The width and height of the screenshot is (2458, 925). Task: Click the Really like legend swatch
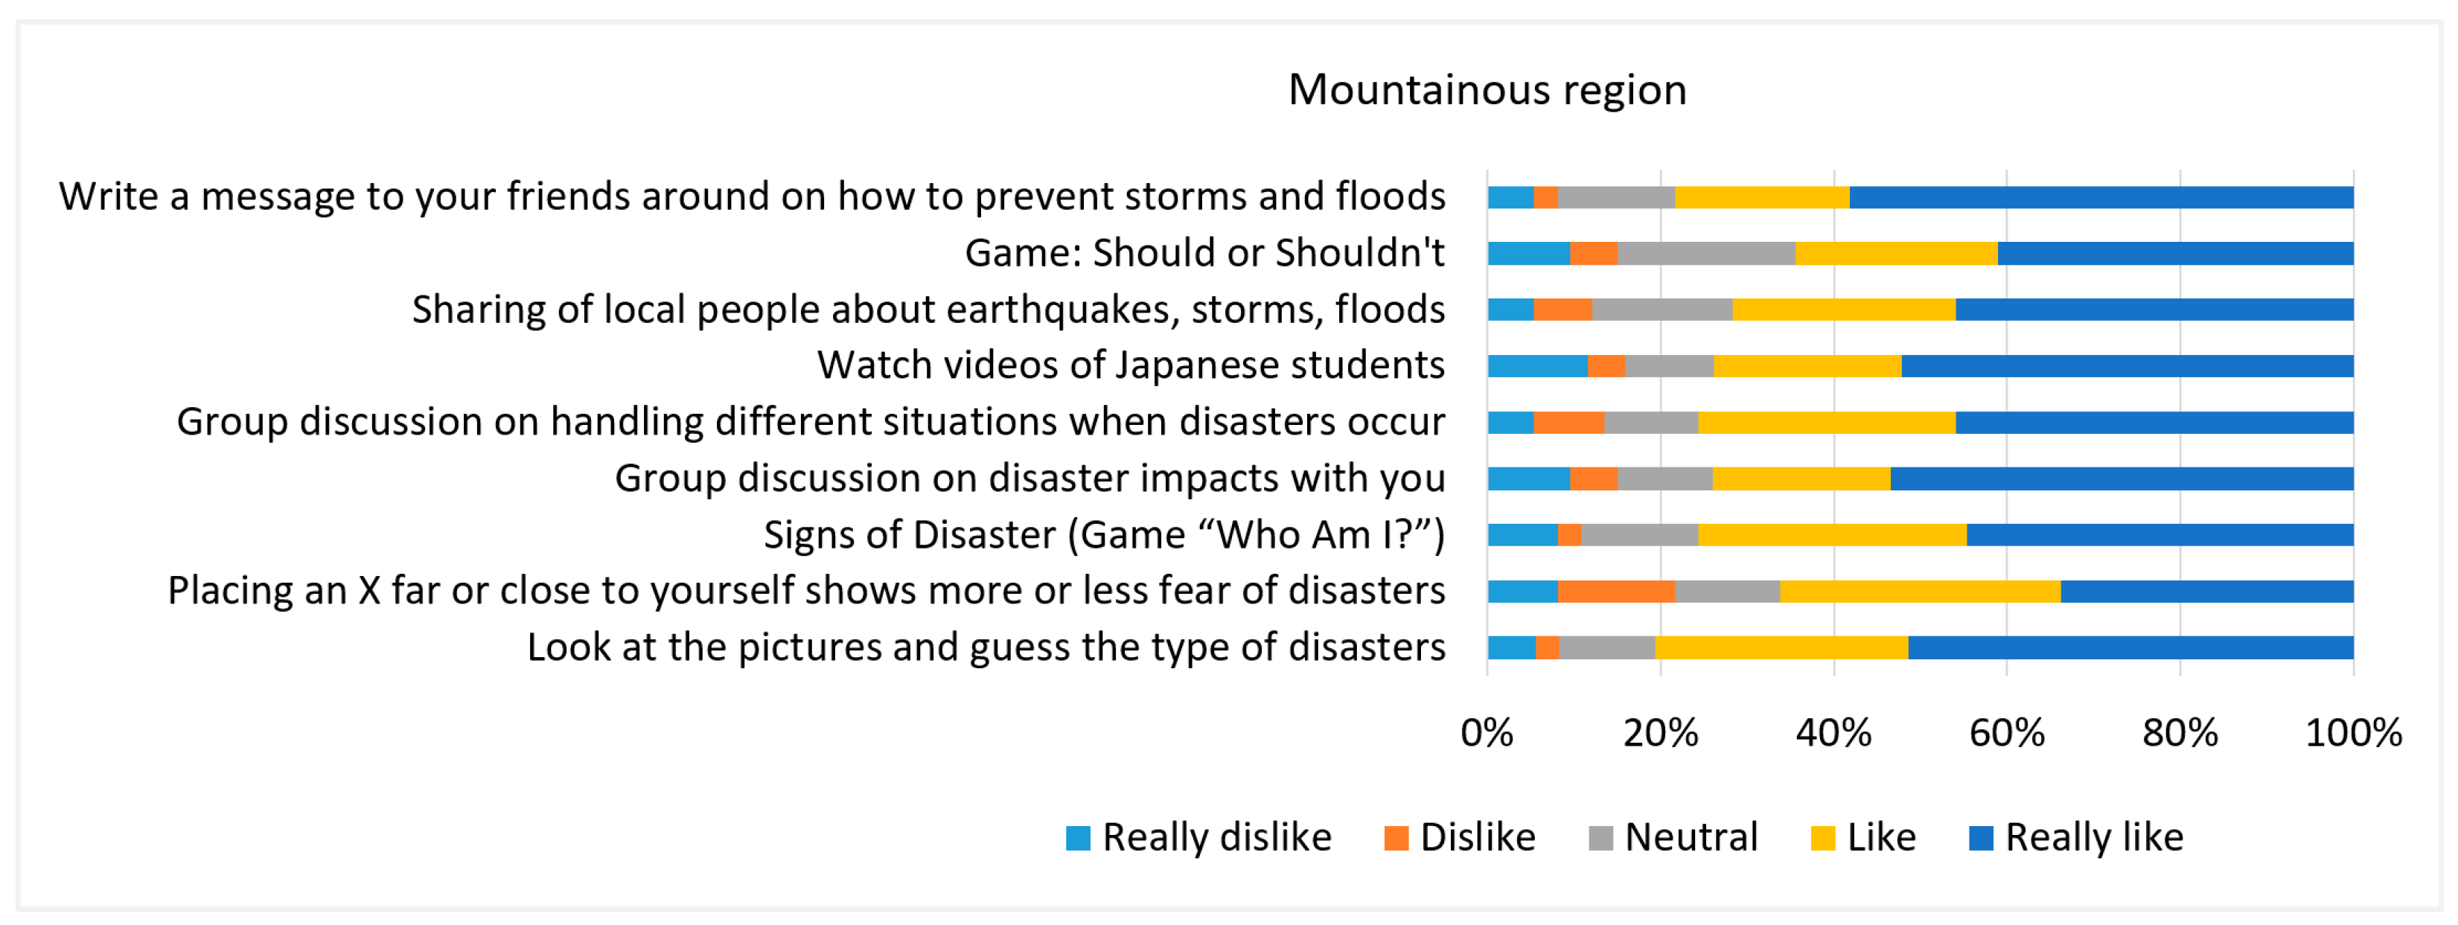pos(1981,838)
